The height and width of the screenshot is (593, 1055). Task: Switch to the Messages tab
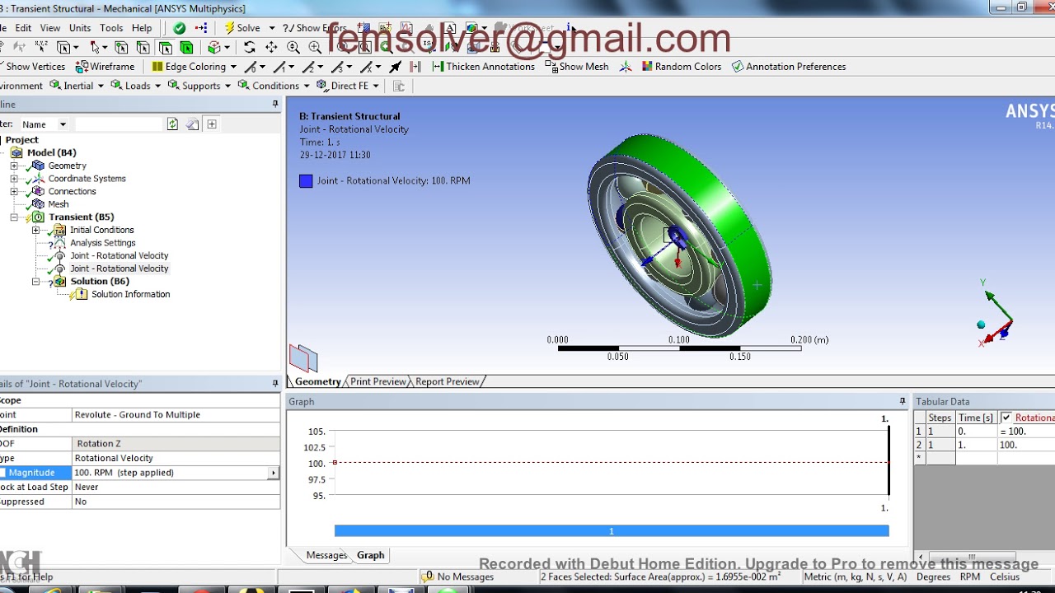(326, 555)
